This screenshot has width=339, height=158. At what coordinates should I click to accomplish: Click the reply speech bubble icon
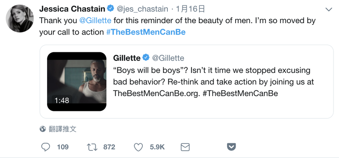45,147
